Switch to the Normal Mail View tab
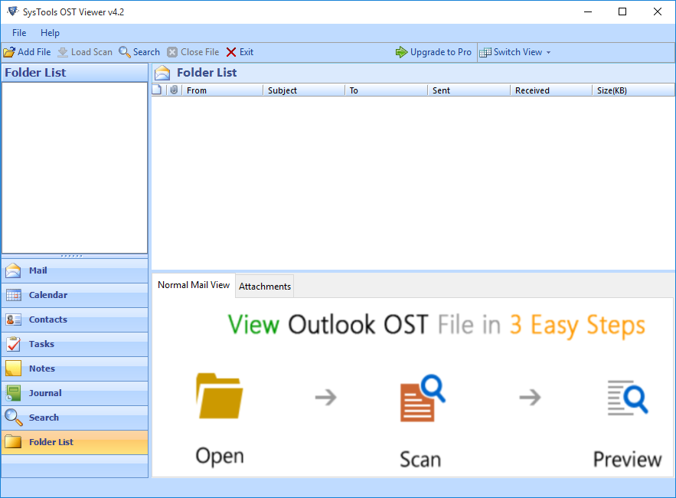The height and width of the screenshot is (498, 676). (x=194, y=285)
